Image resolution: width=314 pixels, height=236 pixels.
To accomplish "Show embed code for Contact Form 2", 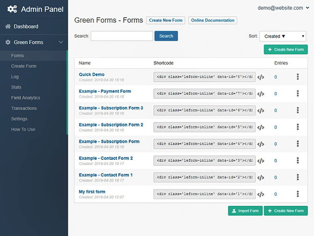I will click(261, 161).
